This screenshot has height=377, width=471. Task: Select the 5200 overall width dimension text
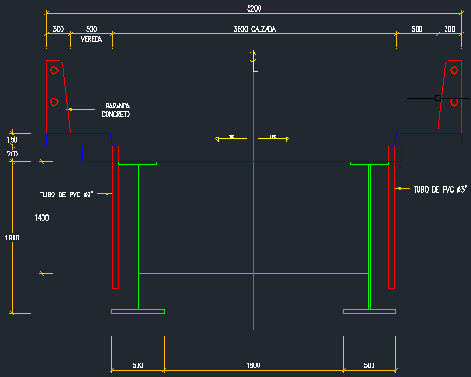pyautogui.click(x=254, y=8)
